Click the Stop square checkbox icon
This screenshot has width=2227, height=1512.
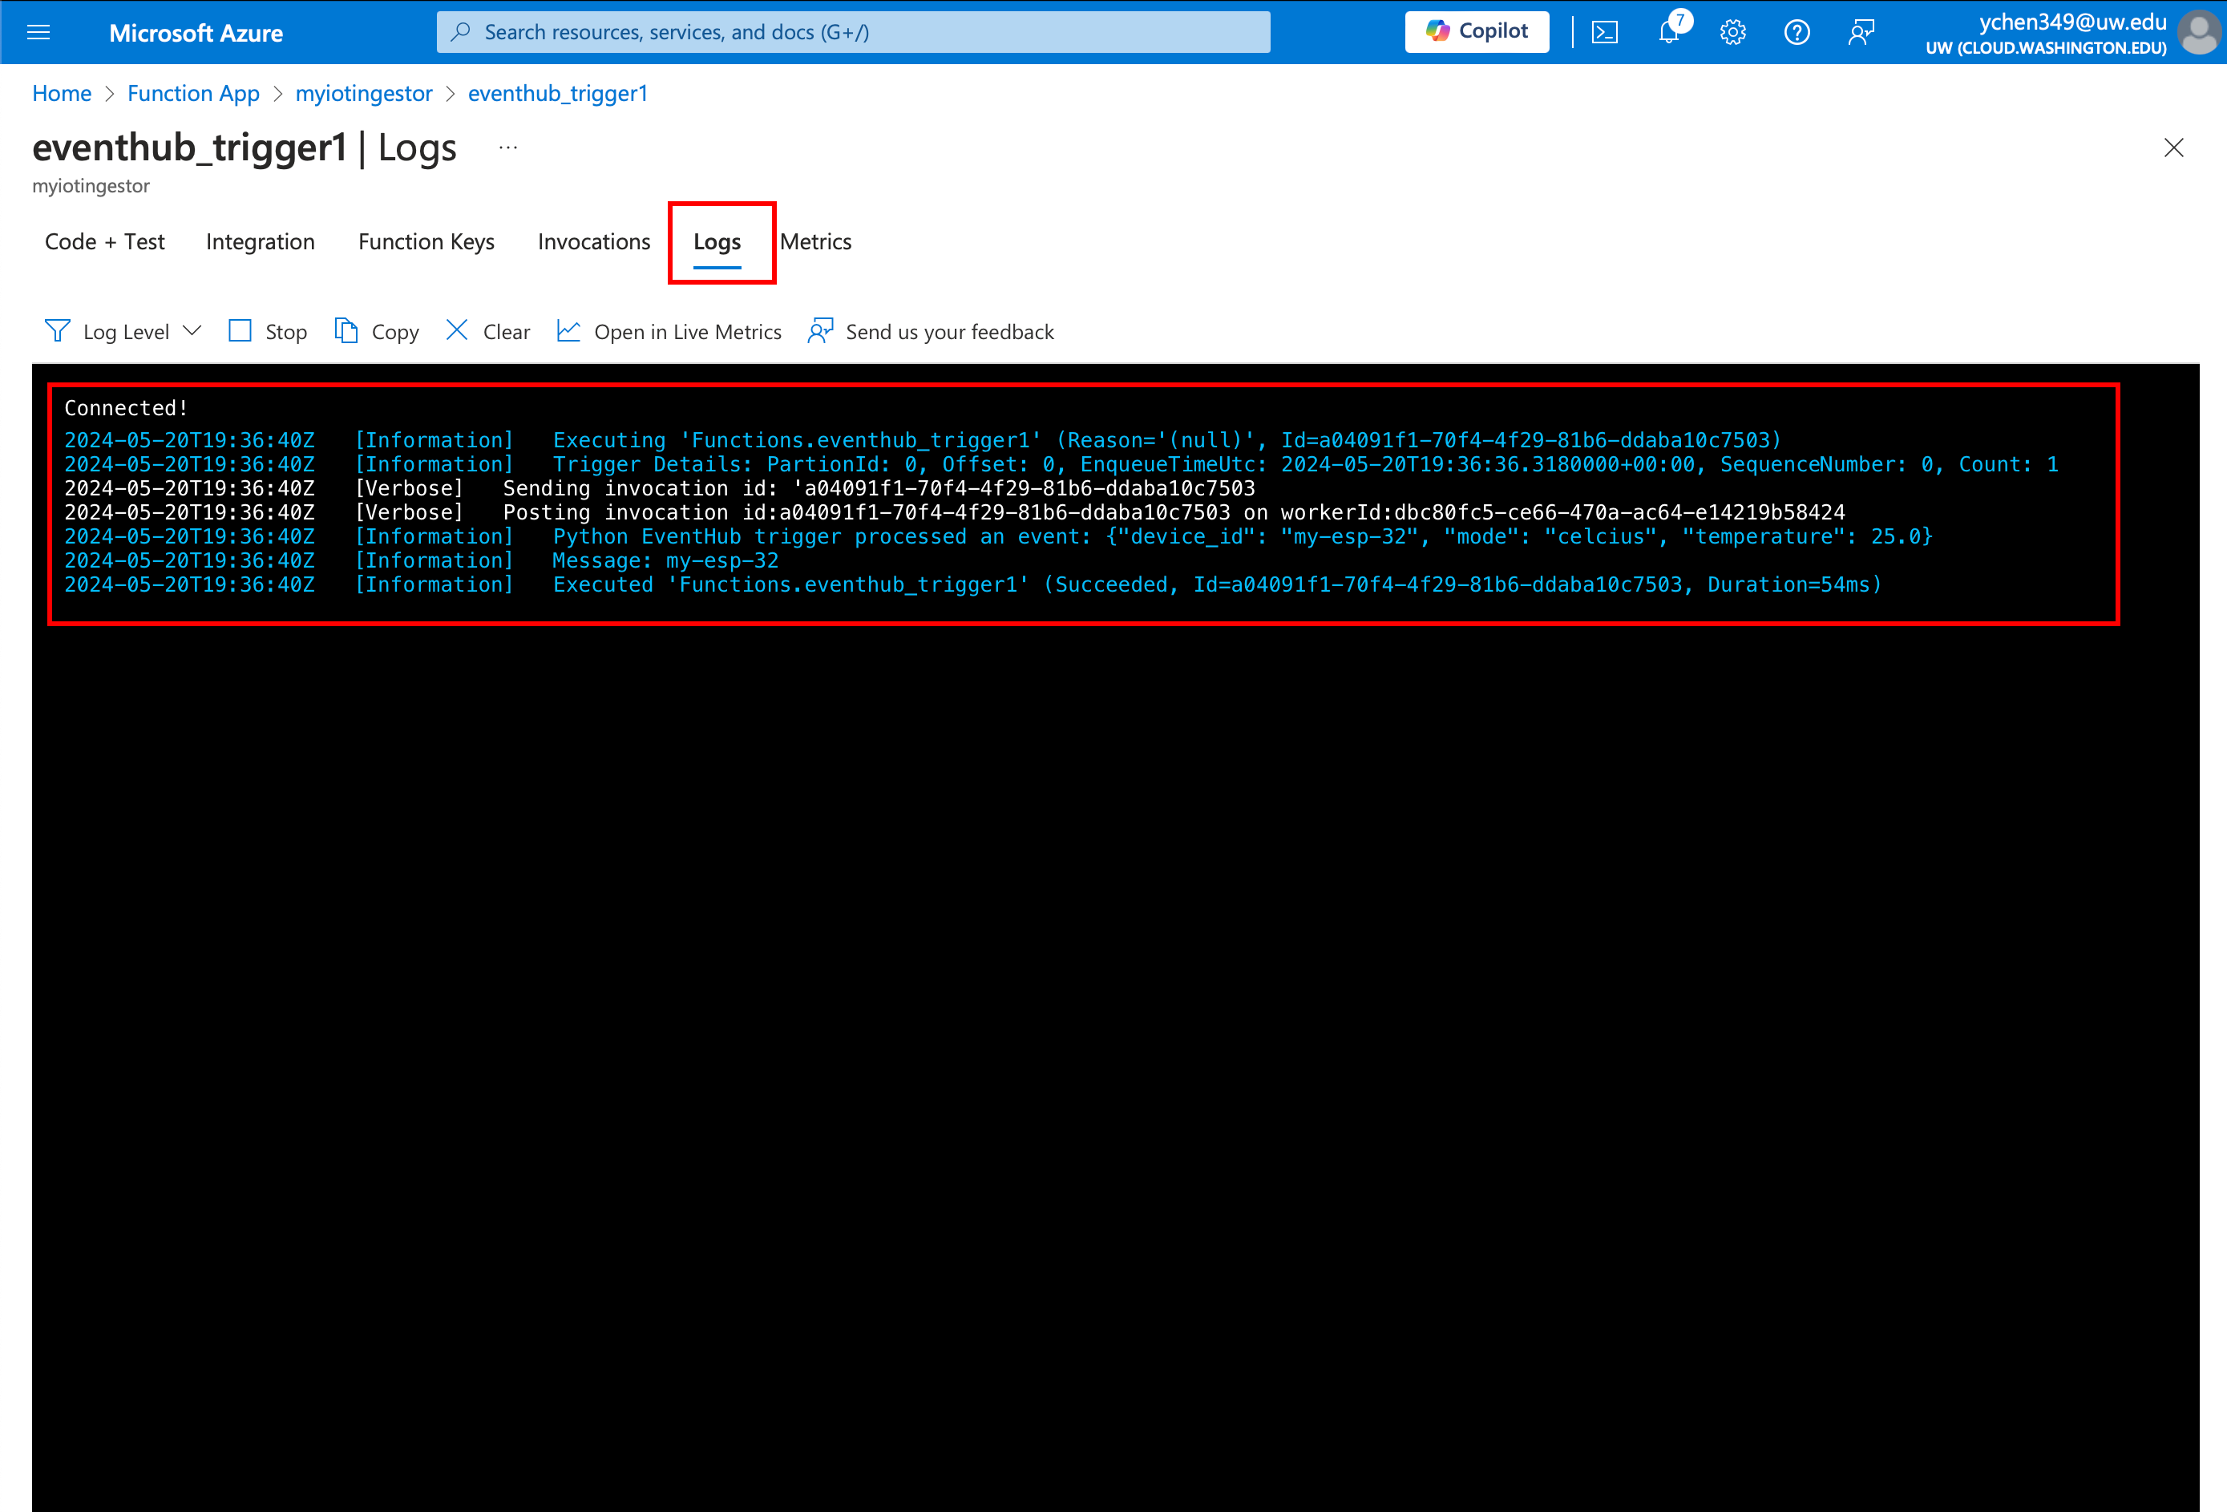click(x=240, y=332)
